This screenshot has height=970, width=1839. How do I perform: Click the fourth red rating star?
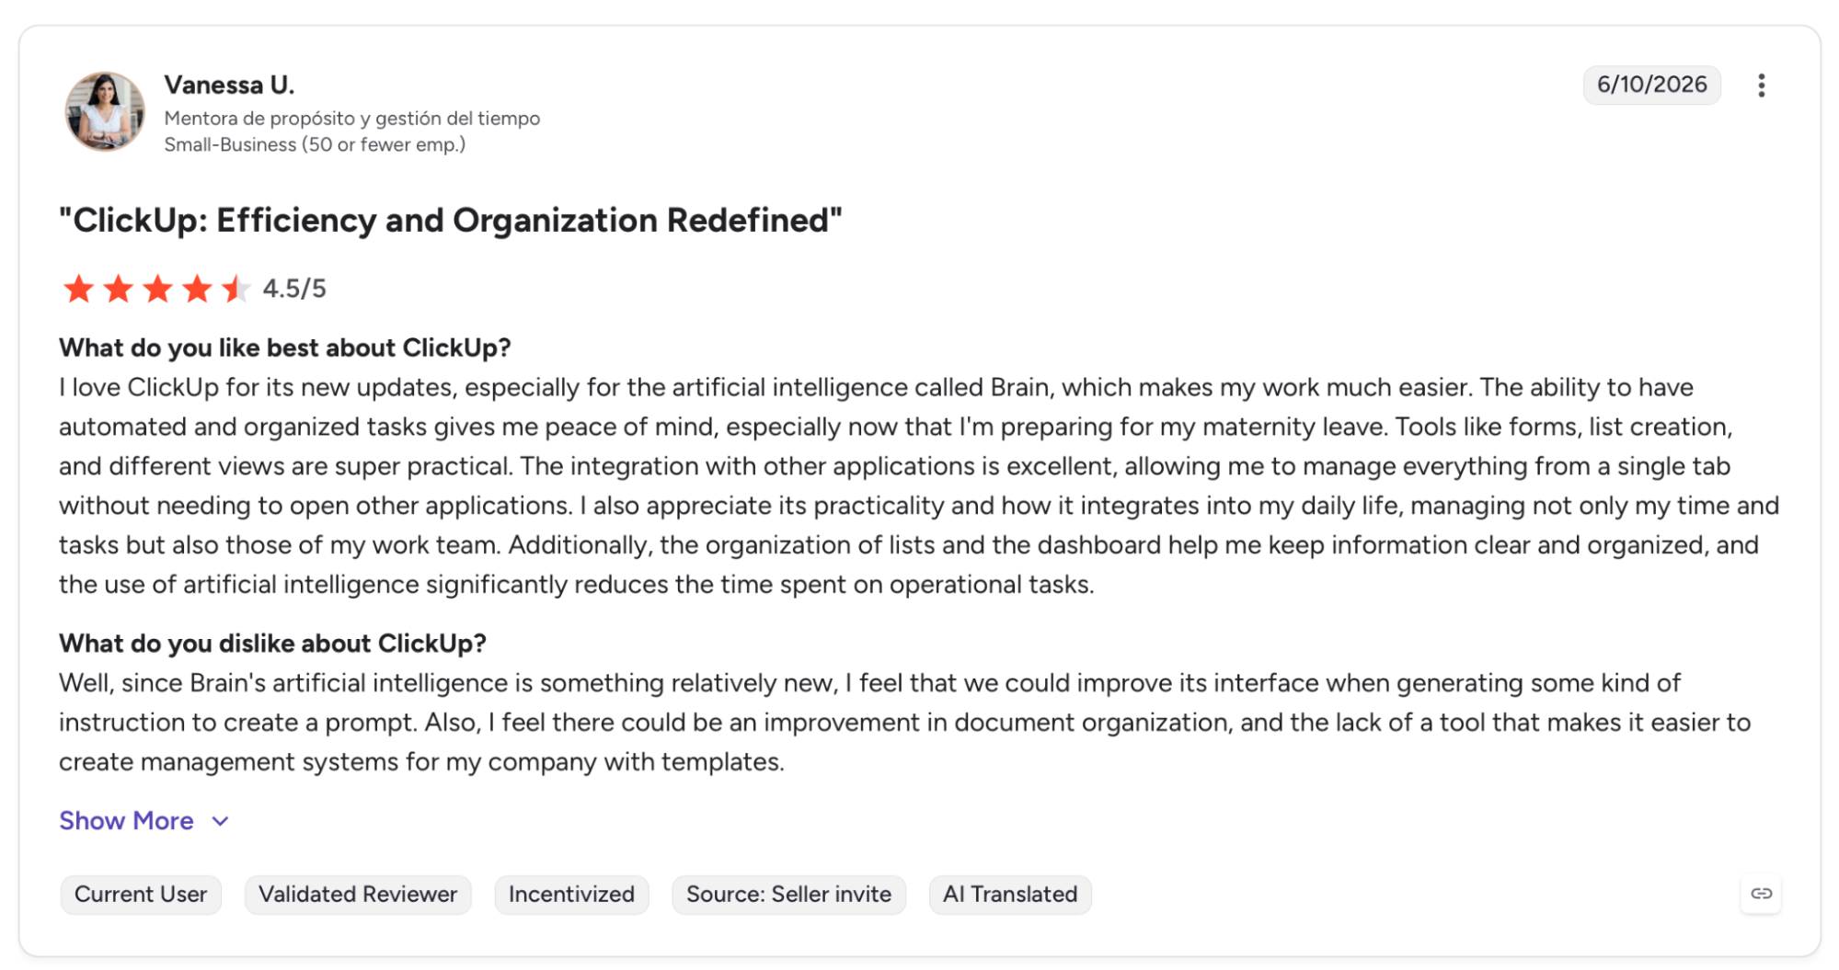pyautogui.click(x=197, y=289)
